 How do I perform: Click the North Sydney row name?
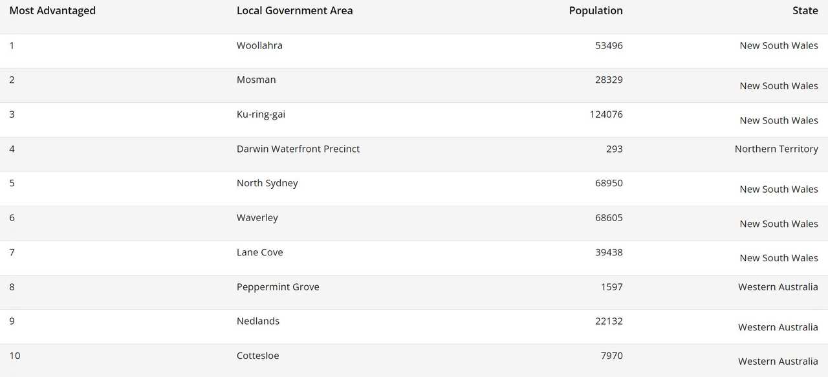point(267,183)
